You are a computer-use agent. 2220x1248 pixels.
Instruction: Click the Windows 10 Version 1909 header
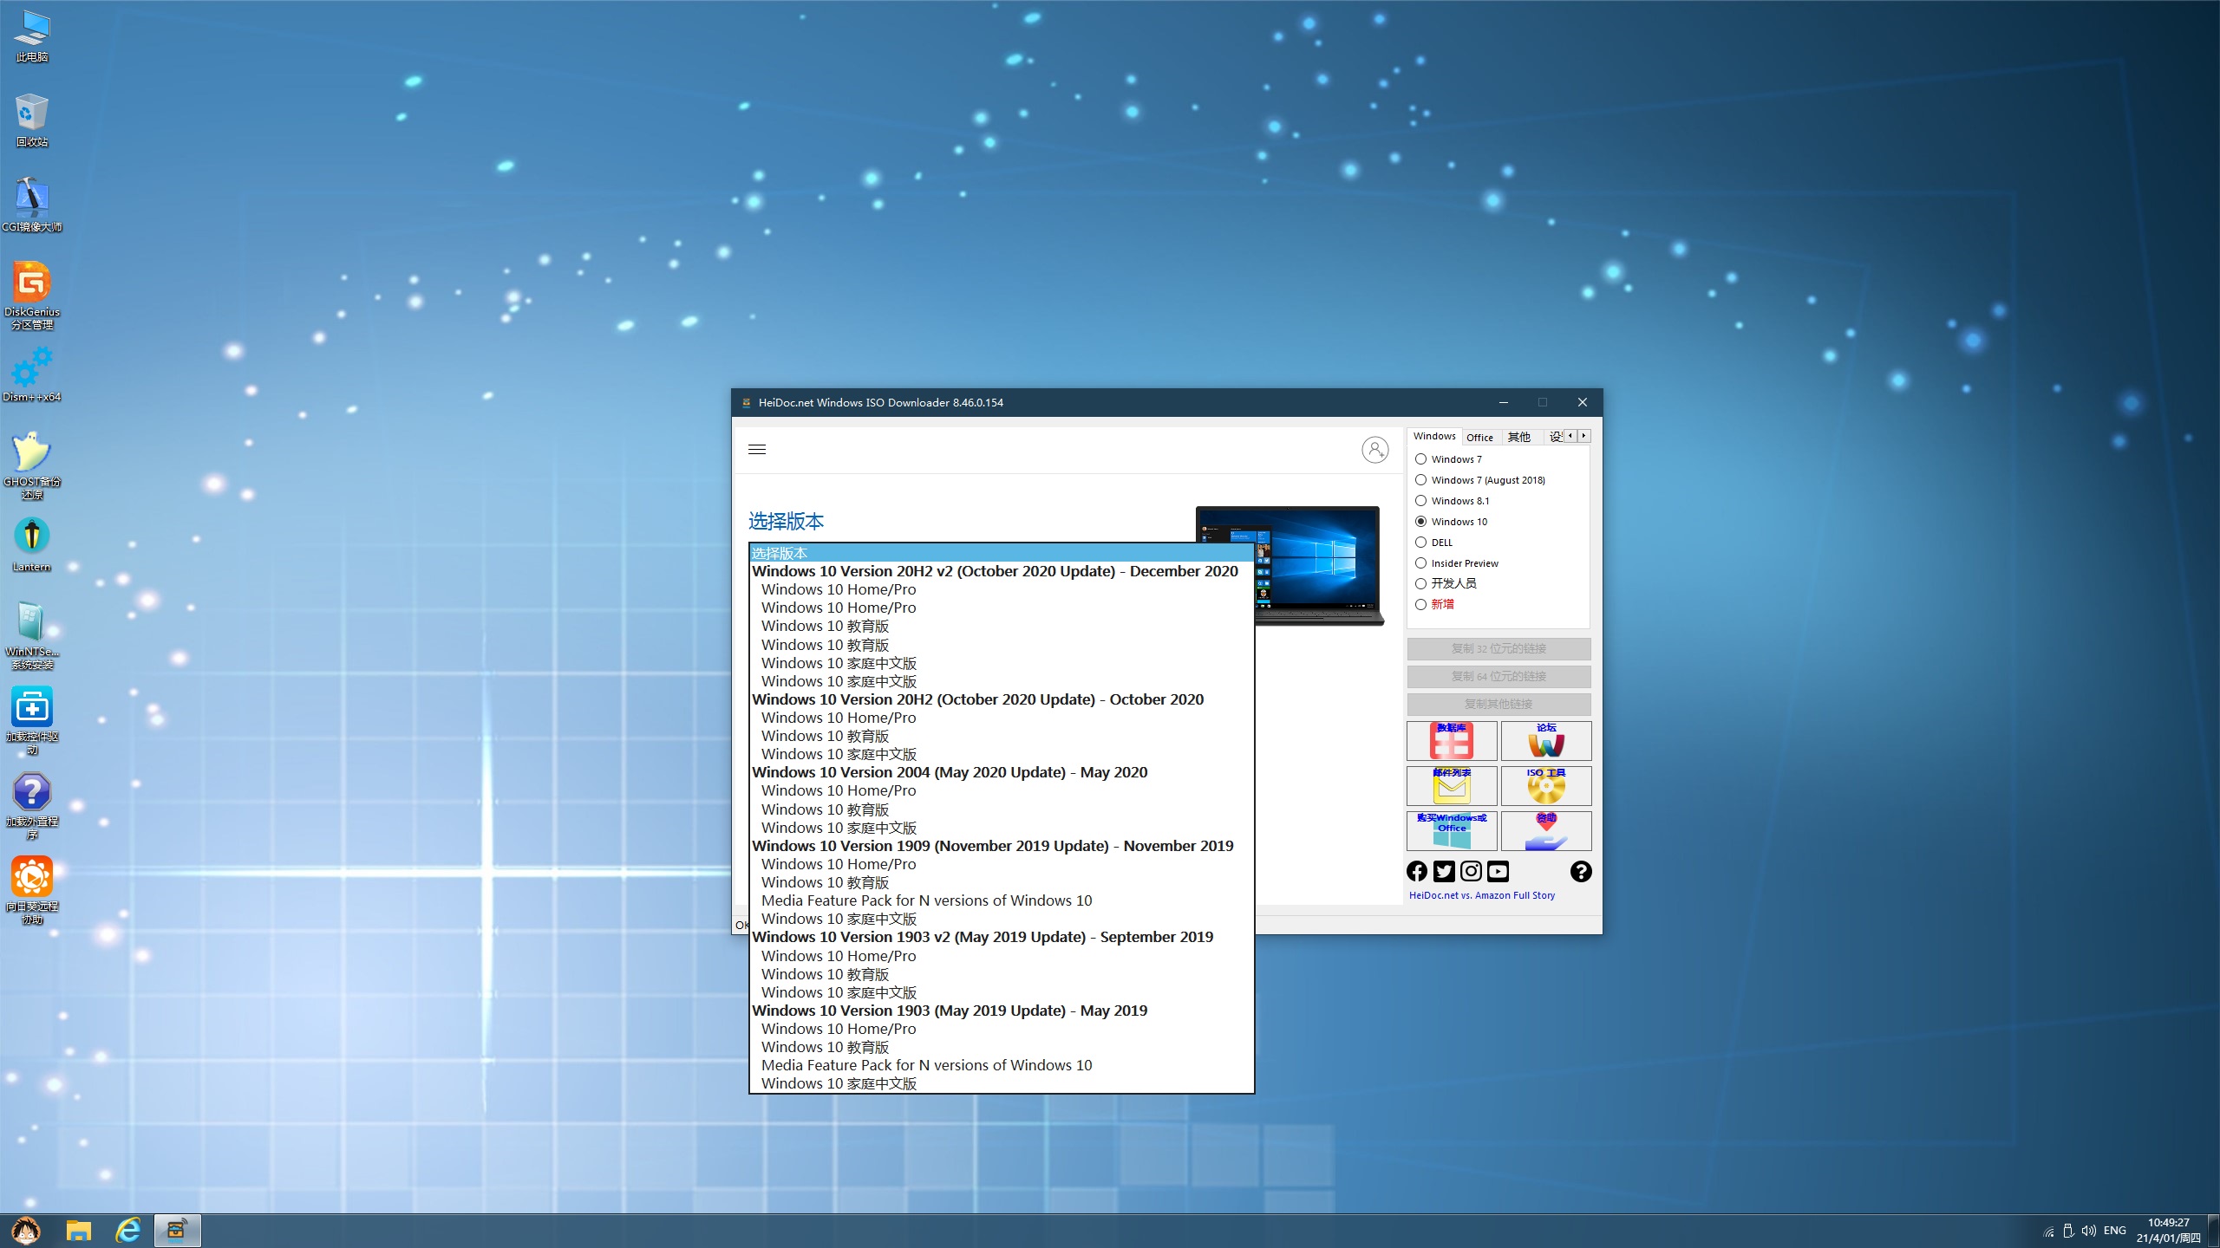point(1002,846)
